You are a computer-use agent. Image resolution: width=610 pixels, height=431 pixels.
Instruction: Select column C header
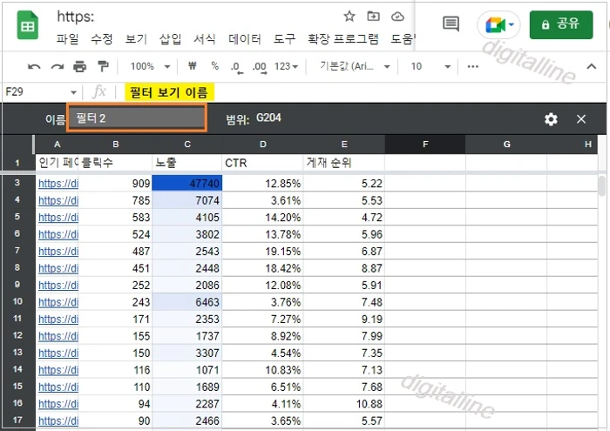point(187,145)
